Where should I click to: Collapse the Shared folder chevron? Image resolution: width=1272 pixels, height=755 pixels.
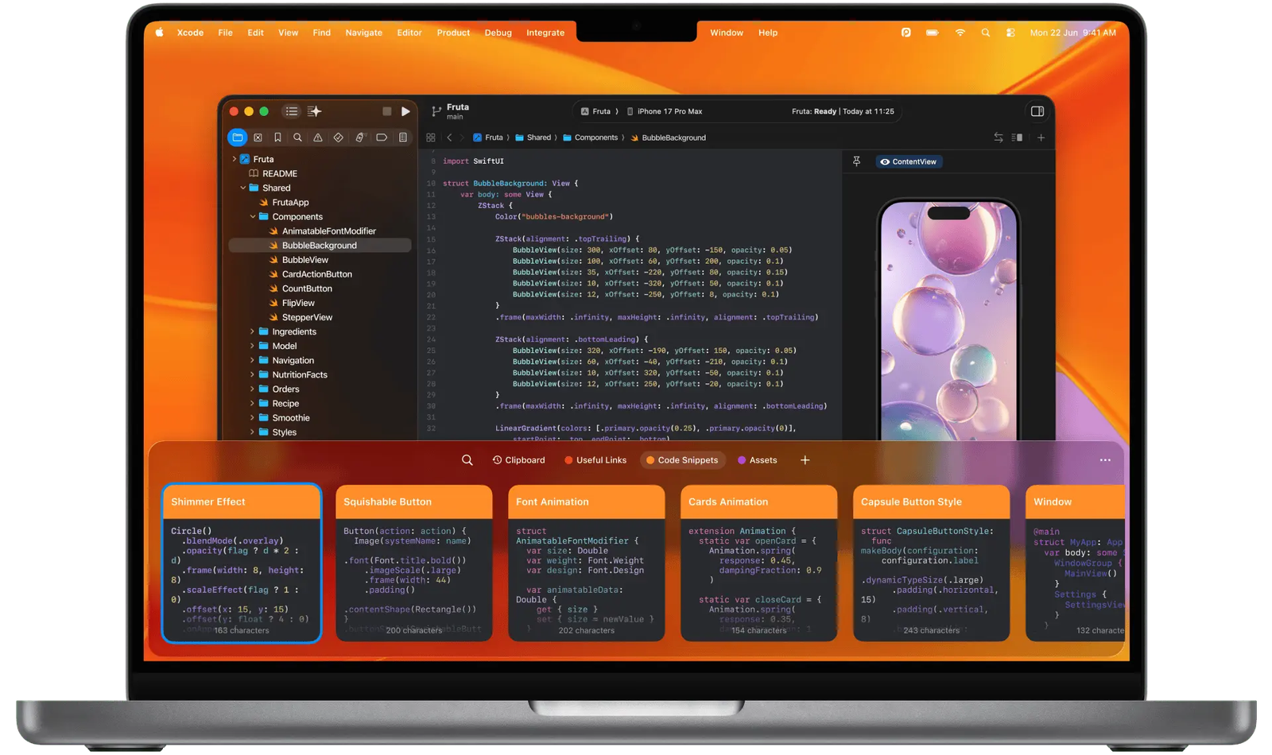(243, 188)
